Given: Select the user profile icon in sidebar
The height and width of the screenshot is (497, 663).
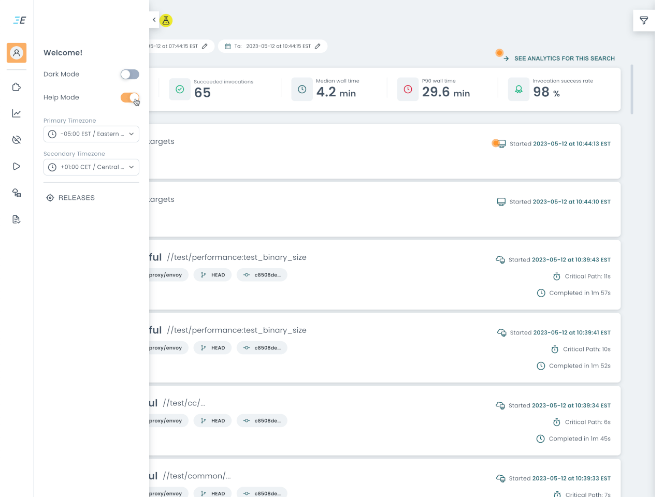Looking at the screenshot, I should pyautogui.click(x=16, y=52).
